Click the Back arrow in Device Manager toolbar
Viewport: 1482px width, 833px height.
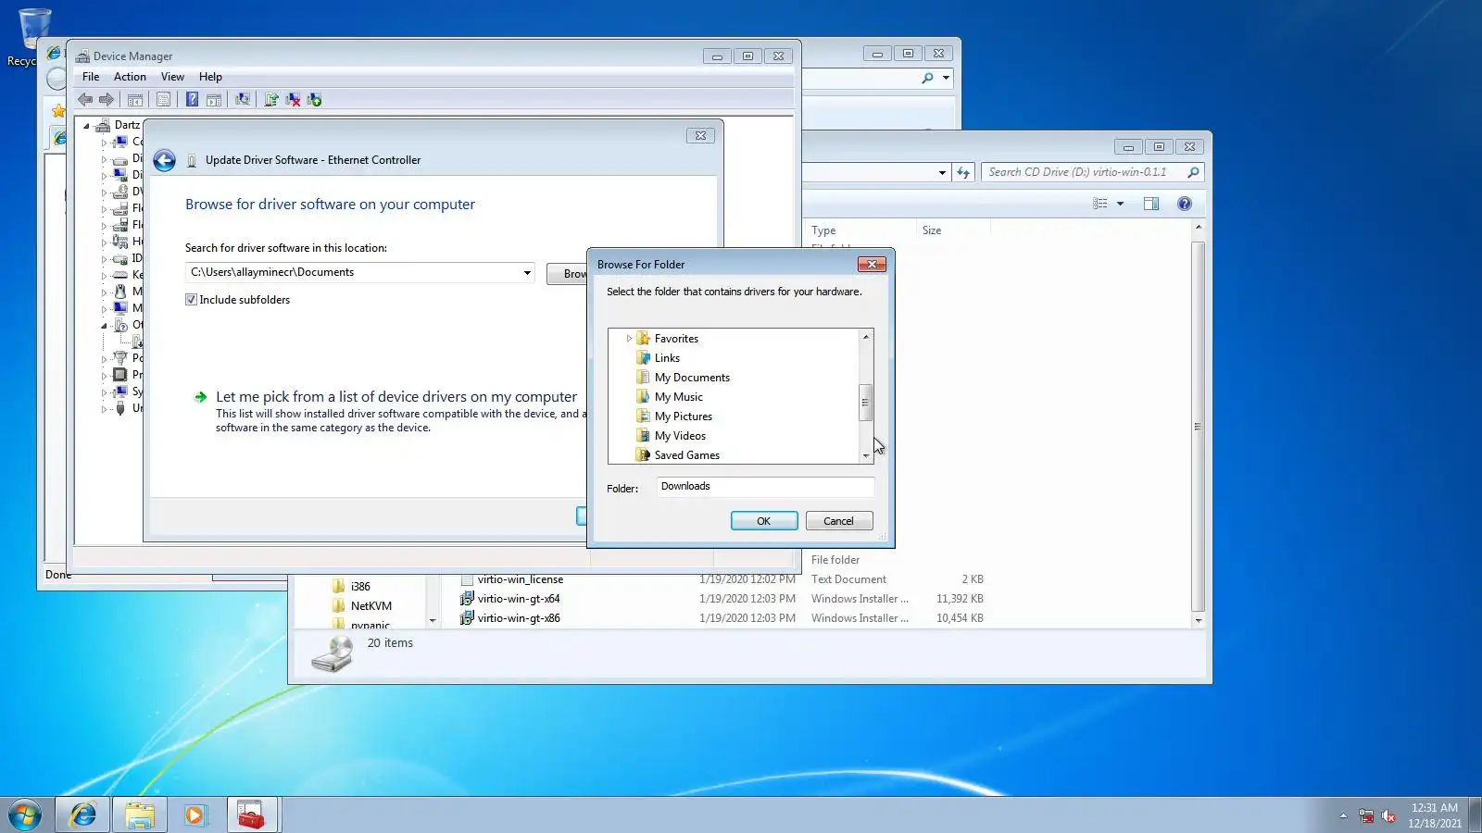[85, 100]
